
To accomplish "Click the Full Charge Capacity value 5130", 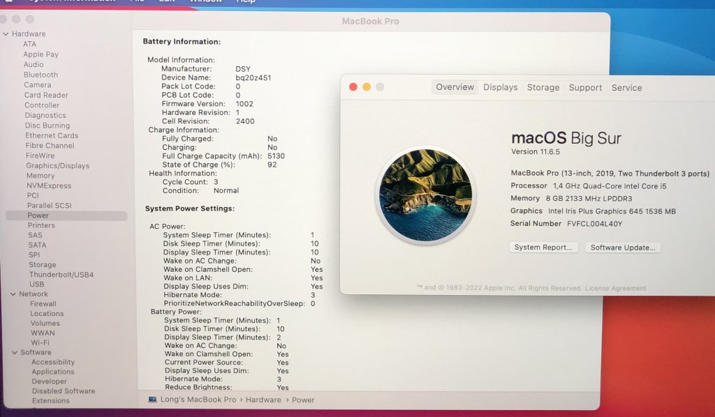I will click(276, 156).
